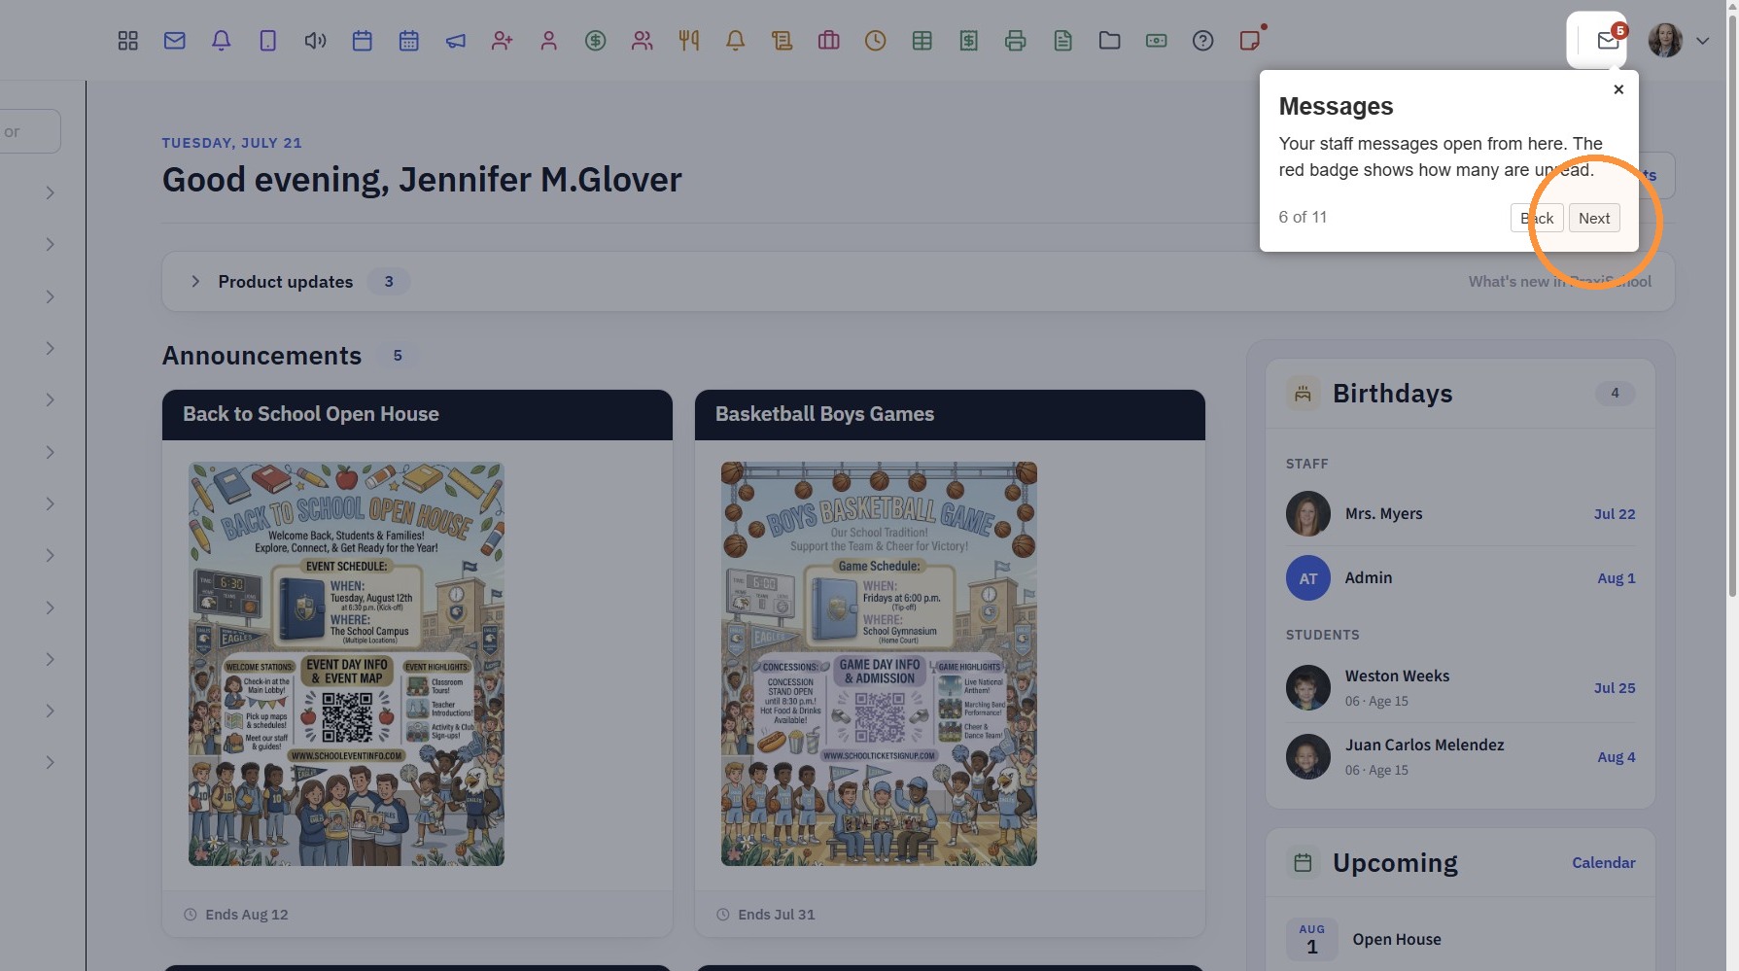
Task: Click the Product updates count badge 3
Action: 389,282
